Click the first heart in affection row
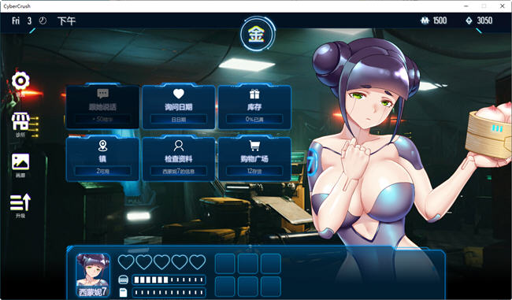Viewport: 512px width, 300px height. click(126, 261)
